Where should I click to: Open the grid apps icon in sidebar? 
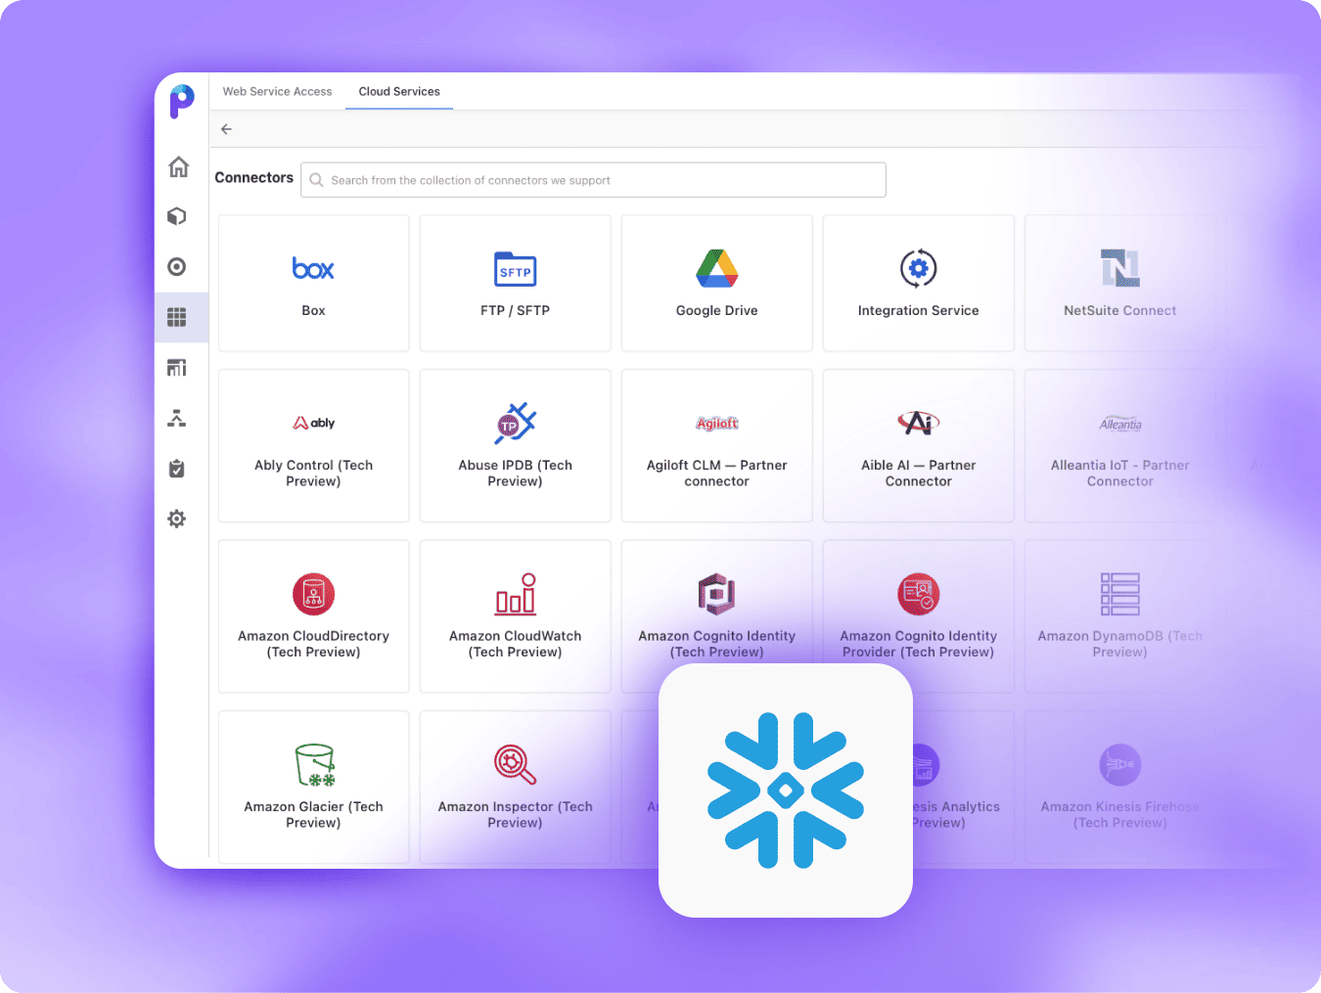point(177,317)
